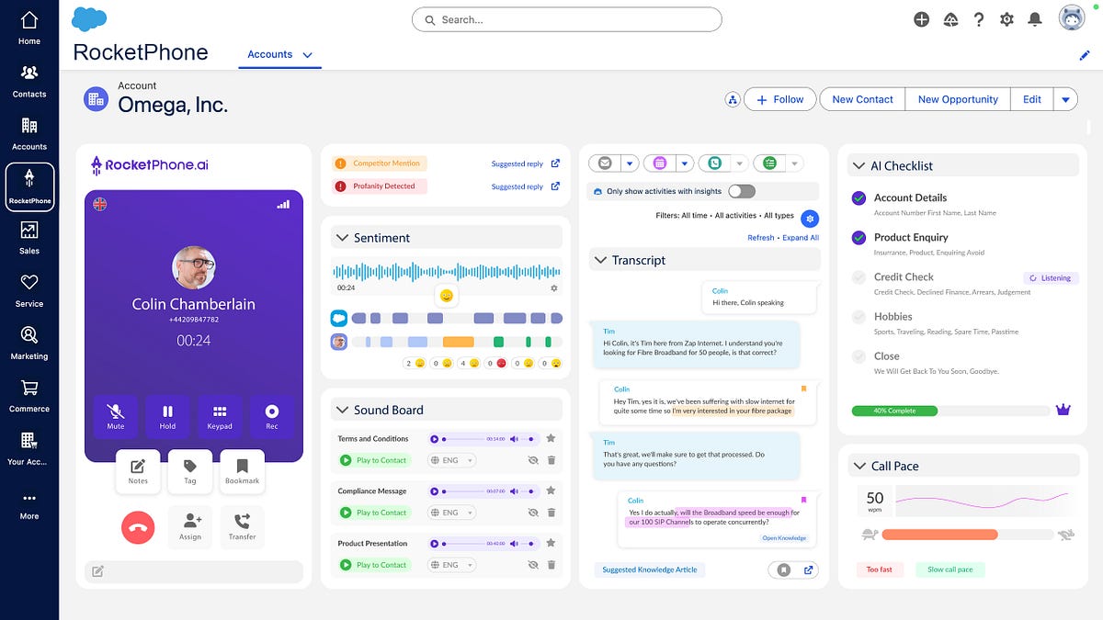1103x620 pixels.
Task: Mute the call with Colin Chamberlain
Action: click(x=116, y=417)
